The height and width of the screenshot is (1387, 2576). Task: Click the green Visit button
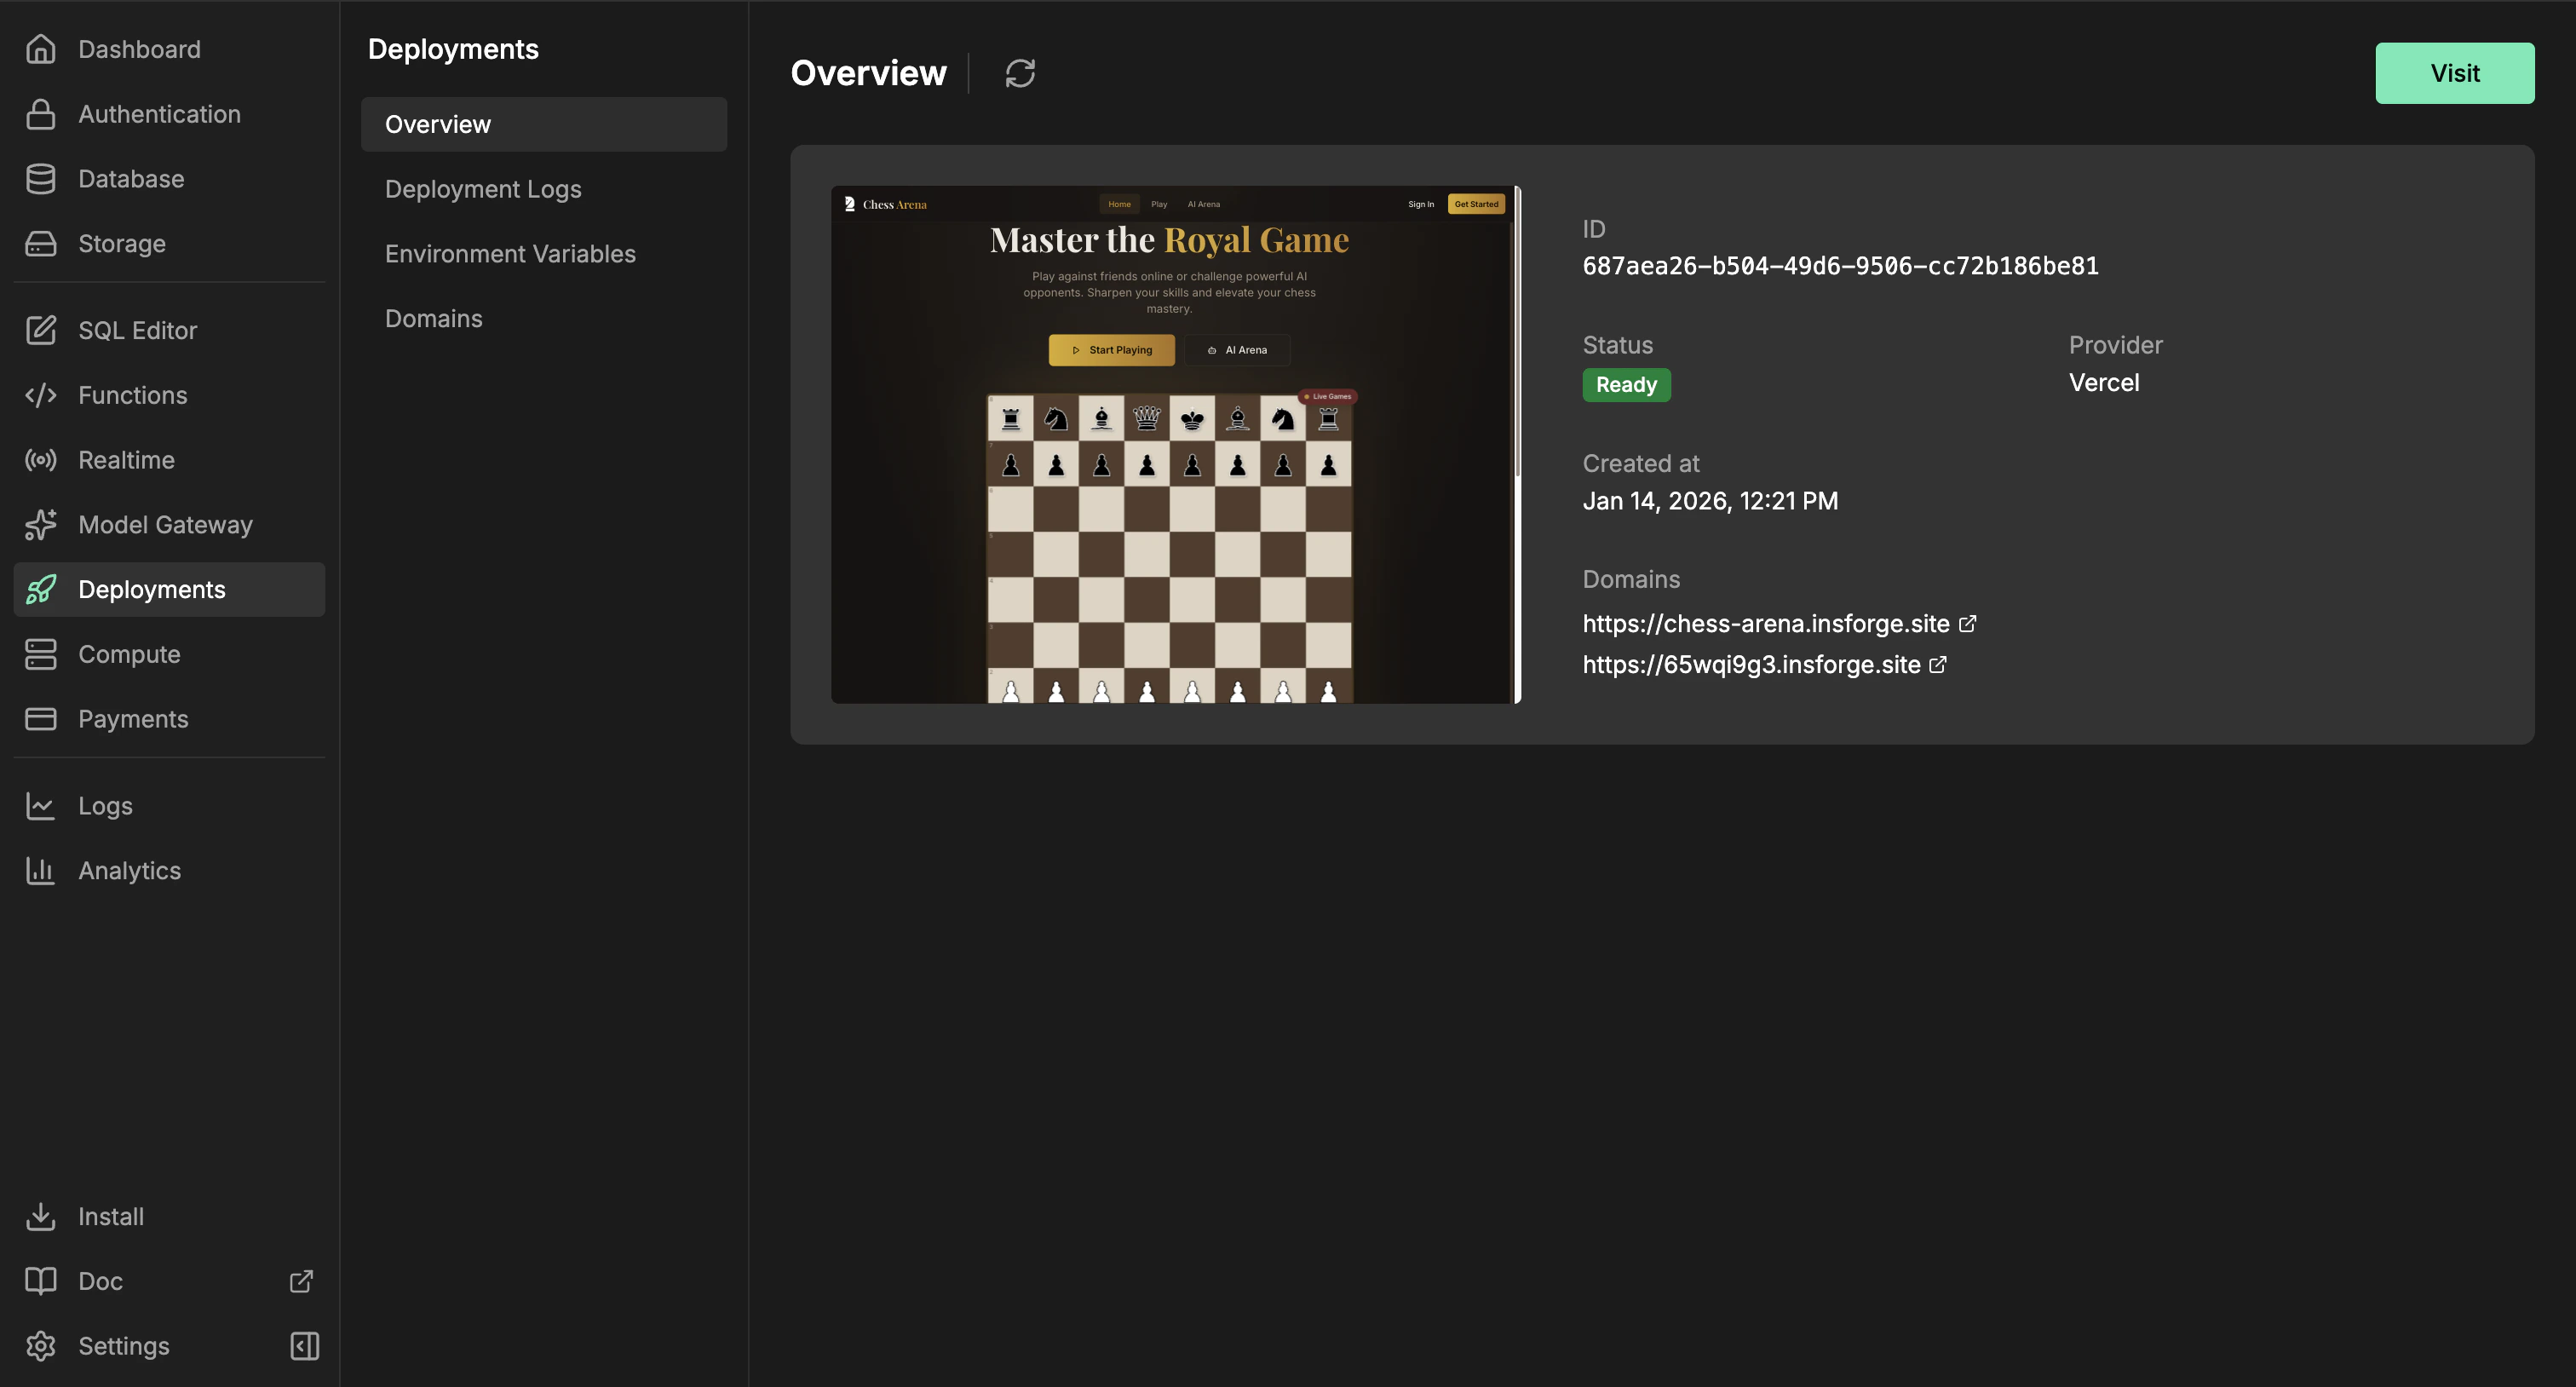(x=2455, y=73)
